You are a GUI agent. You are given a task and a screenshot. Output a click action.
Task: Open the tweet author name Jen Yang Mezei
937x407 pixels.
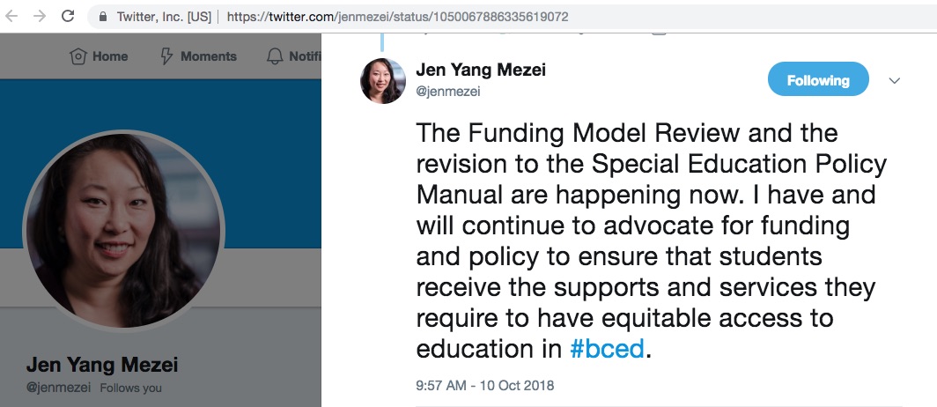click(481, 70)
